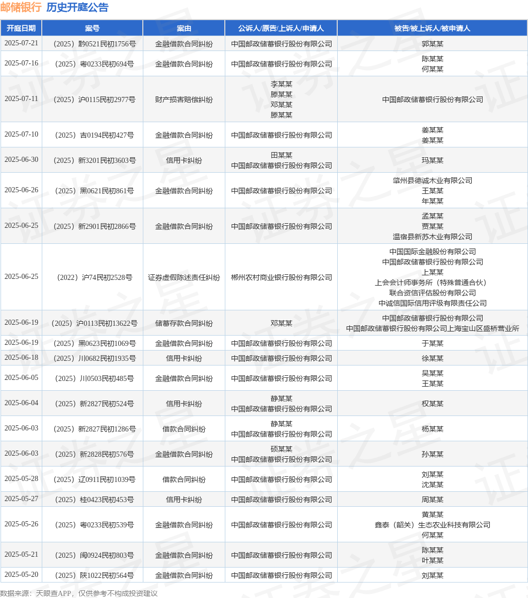Click defendant 肇州县德诚木业有限公司
The width and height of the screenshot is (528, 598).
coord(433,181)
